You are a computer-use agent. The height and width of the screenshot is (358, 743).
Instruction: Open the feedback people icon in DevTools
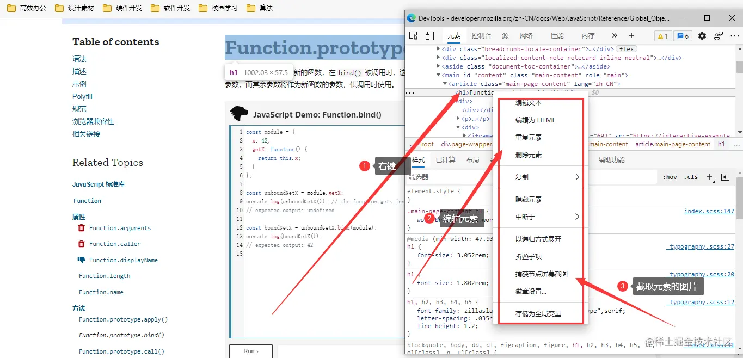click(719, 36)
